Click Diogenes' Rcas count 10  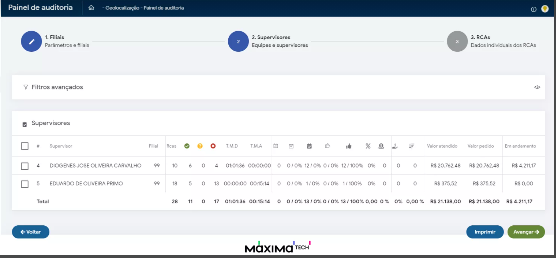tap(175, 166)
